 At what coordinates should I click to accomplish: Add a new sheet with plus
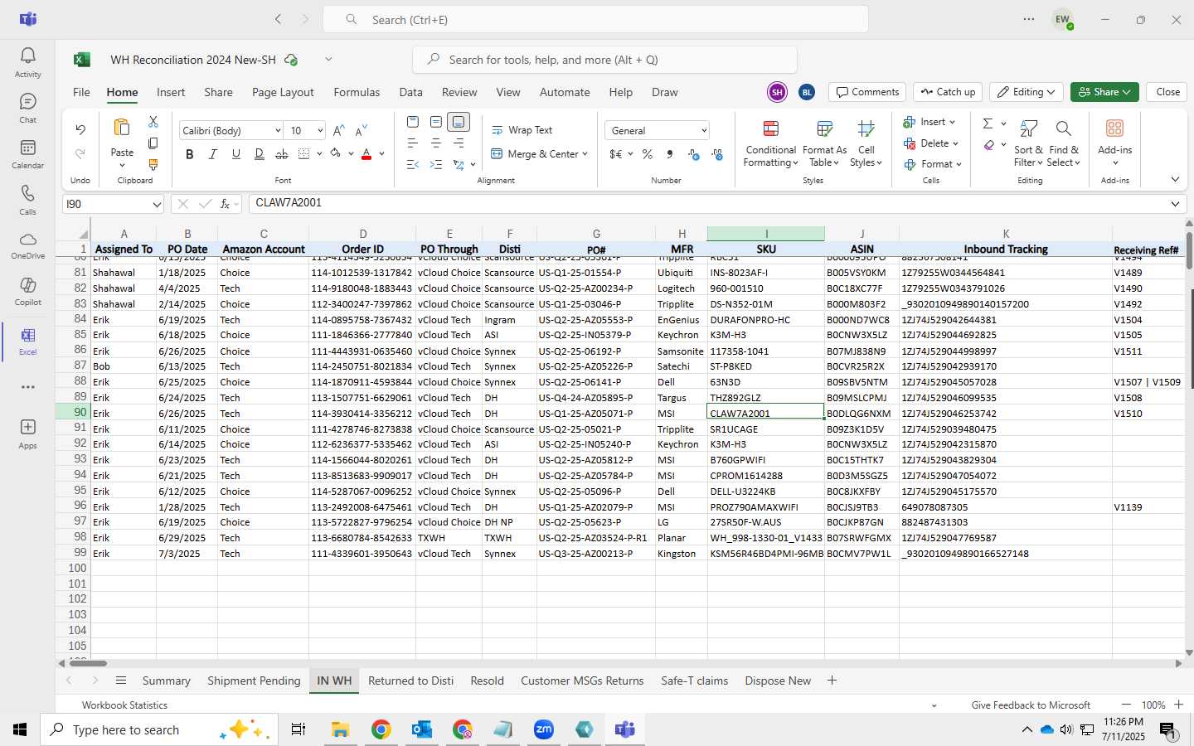(x=832, y=681)
